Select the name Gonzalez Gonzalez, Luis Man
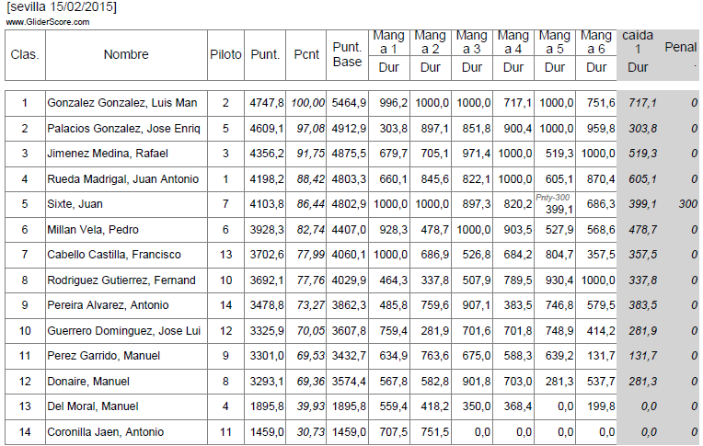This screenshot has width=703, height=446. coord(122,103)
